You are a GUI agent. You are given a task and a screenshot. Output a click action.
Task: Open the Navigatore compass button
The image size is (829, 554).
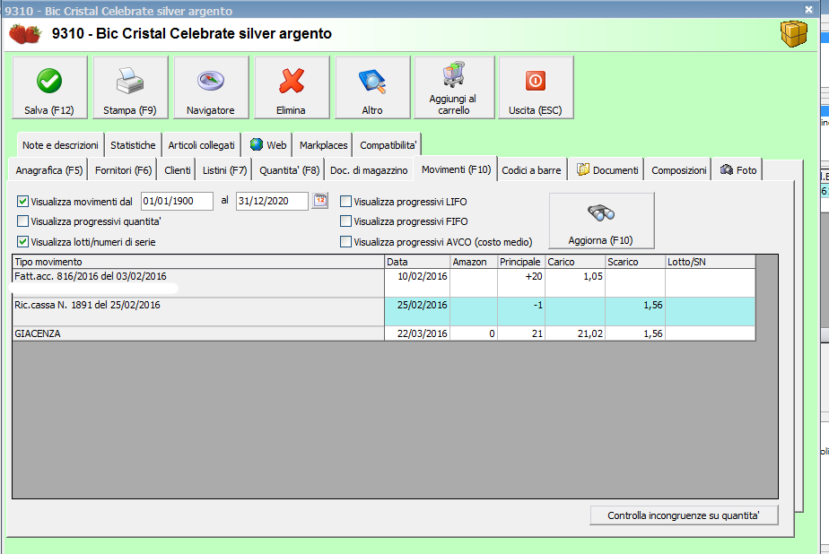(x=211, y=88)
